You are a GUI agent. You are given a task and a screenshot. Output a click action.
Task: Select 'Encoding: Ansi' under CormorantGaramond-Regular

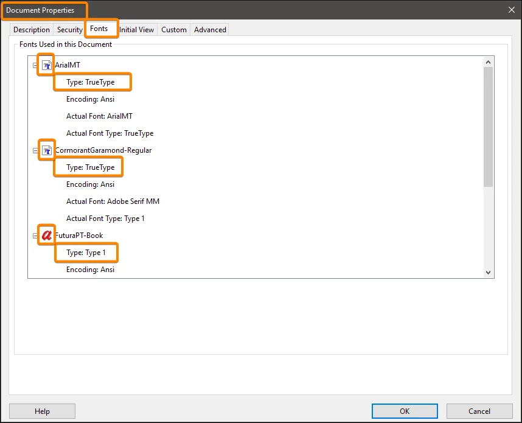[90, 184]
